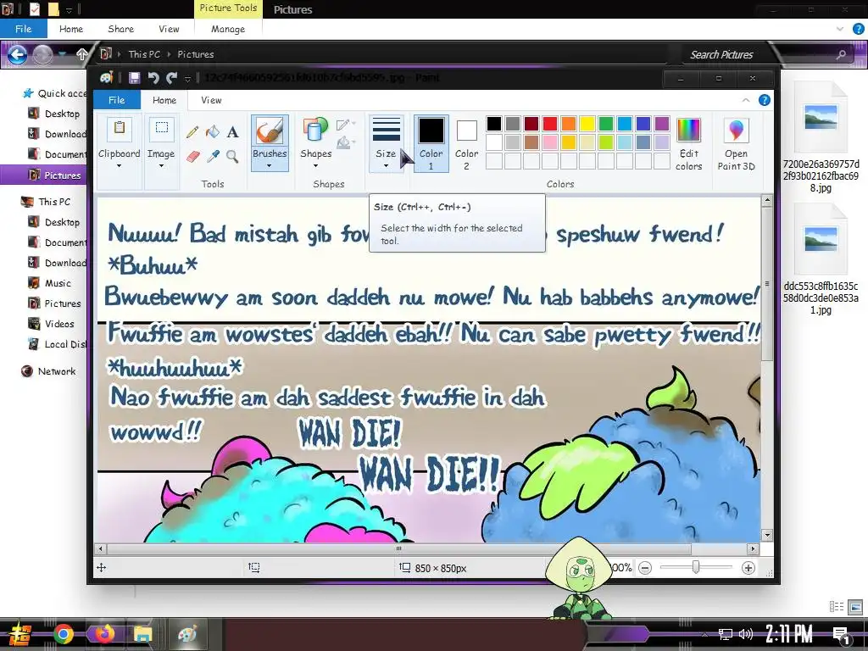Select the Eraser tool in Paint
The width and height of the screenshot is (868, 651).
192,157
